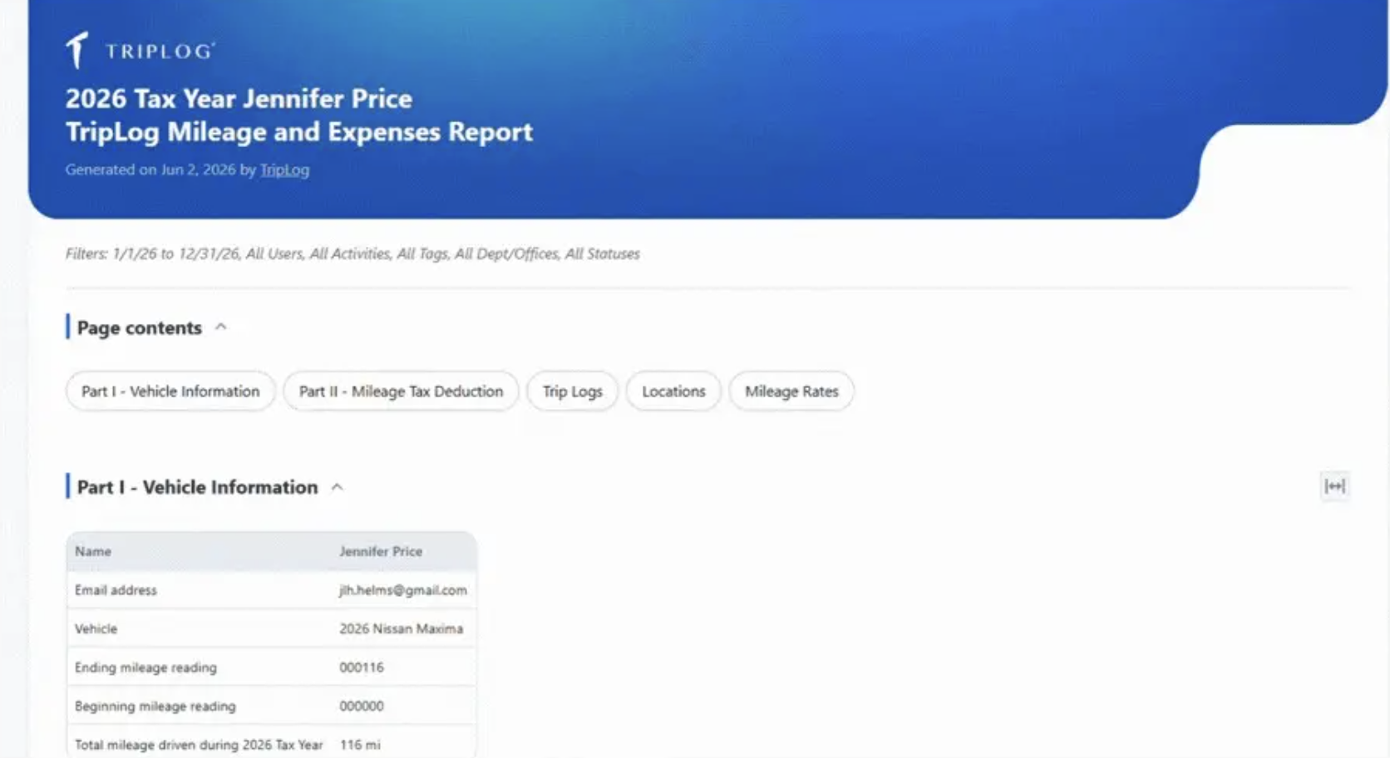Image resolution: width=1390 pixels, height=758 pixels.
Task: Click the Name header label
Action: [93, 551]
